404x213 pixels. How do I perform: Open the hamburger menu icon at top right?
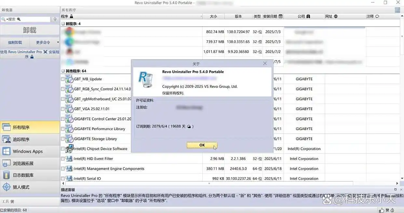pyautogui.click(x=397, y=10)
